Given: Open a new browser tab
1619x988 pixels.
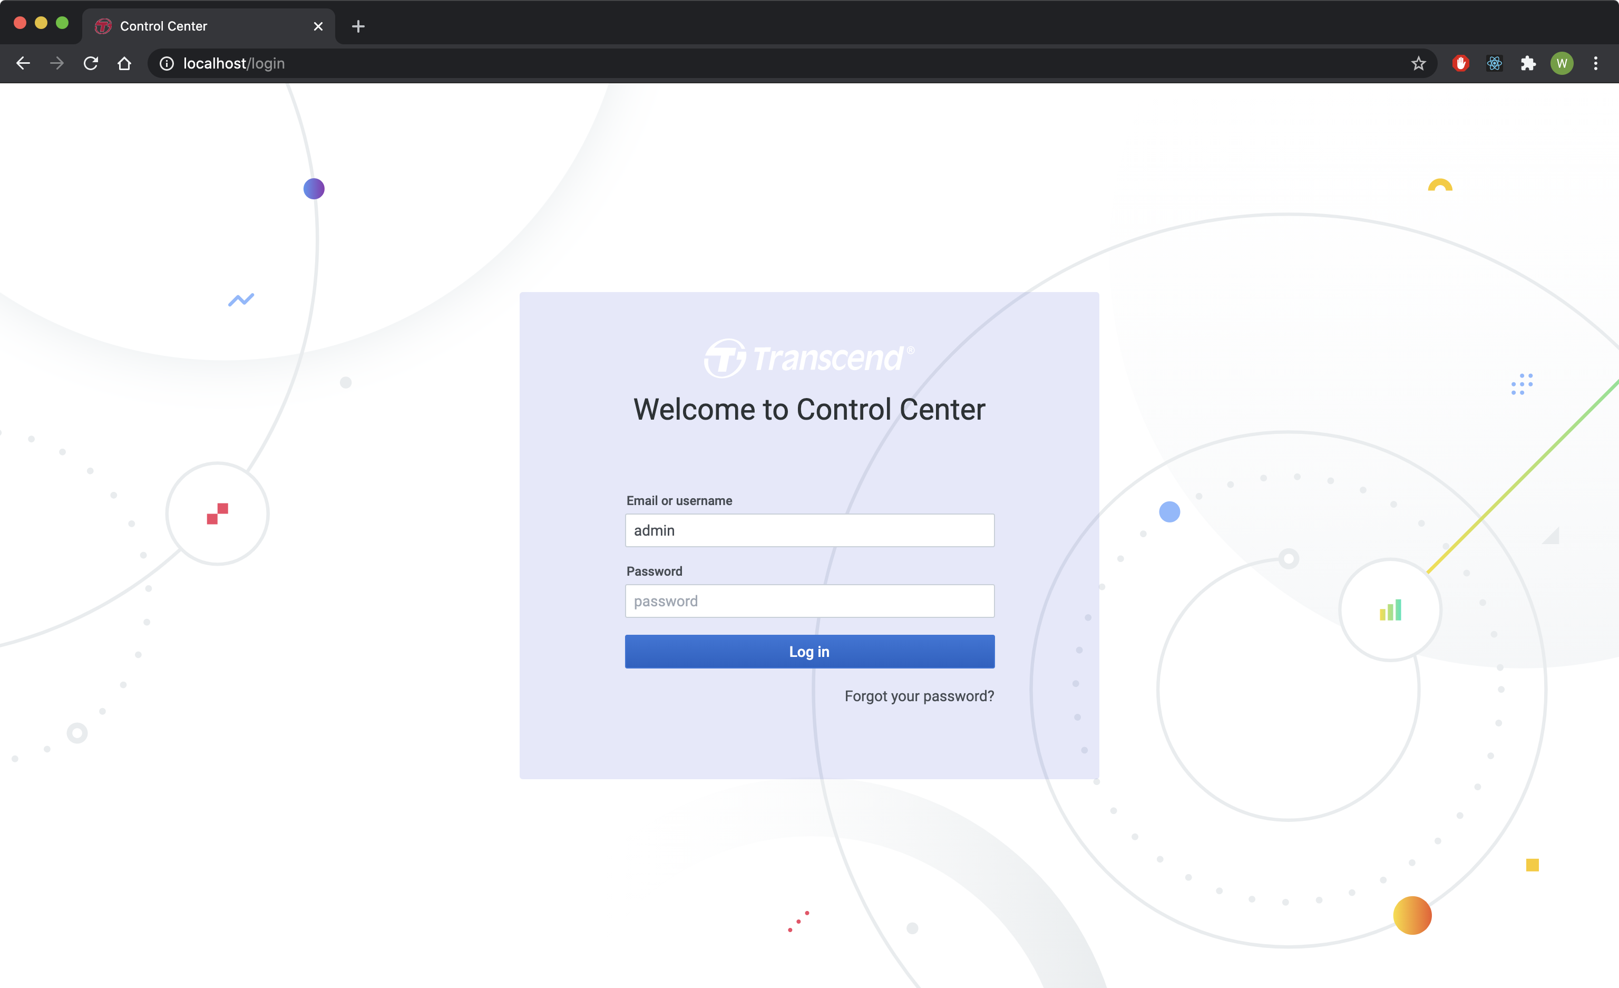Looking at the screenshot, I should point(358,26).
